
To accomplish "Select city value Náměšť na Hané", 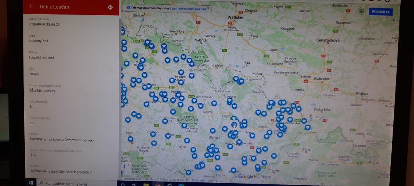I will (41, 58).
